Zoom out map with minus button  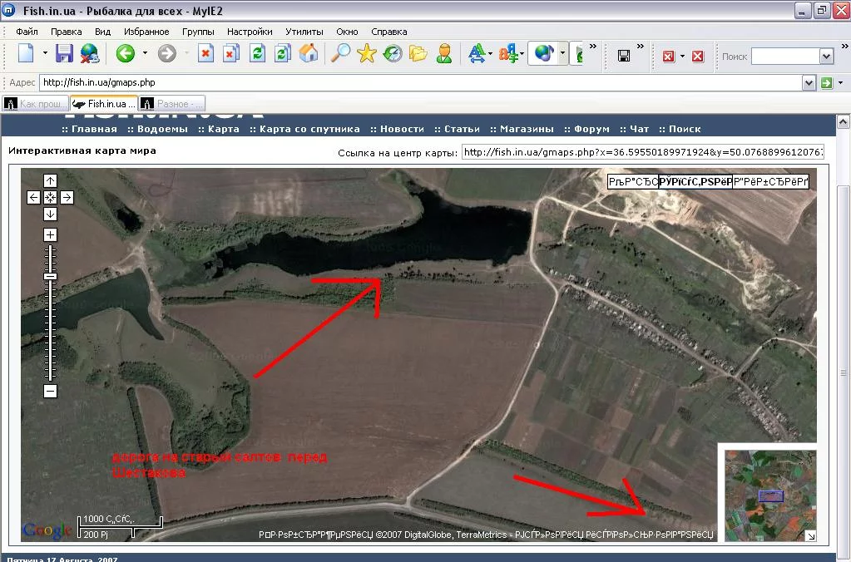pyautogui.click(x=50, y=391)
